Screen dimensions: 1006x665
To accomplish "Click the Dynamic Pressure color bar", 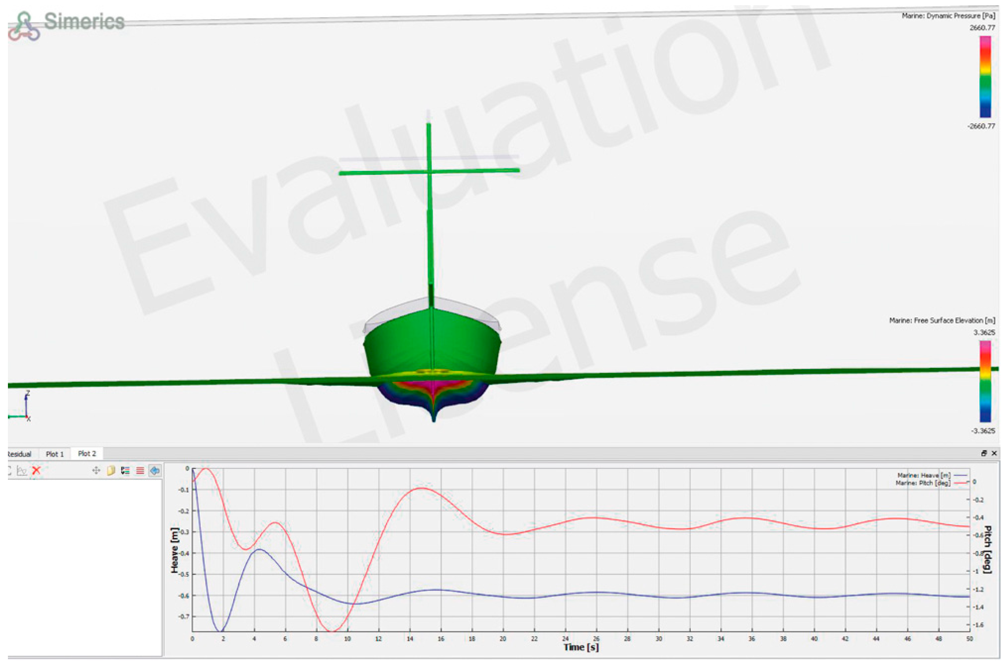I will (x=985, y=77).
